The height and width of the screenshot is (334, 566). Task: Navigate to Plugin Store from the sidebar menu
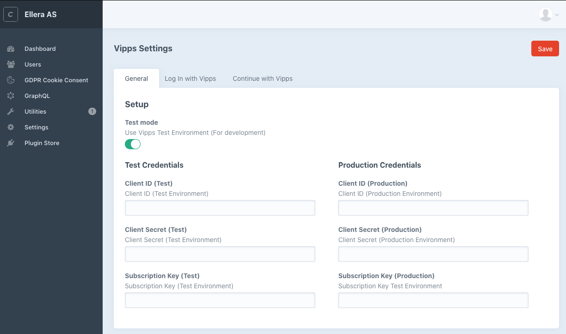[42, 143]
